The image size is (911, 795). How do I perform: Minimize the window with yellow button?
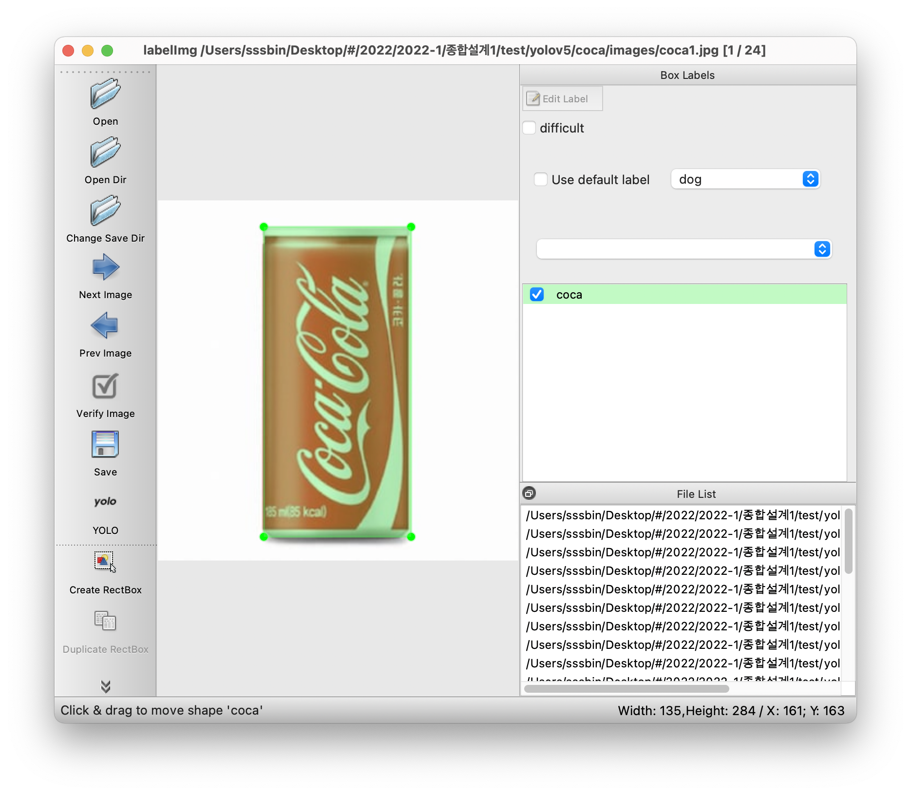tap(88, 51)
